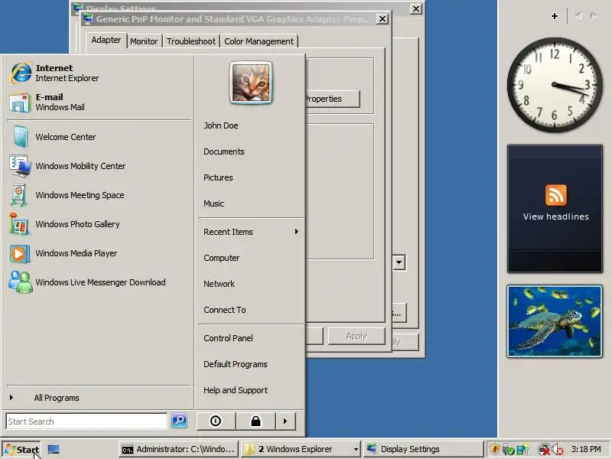Switch to Monitor tab
The width and height of the screenshot is (612, 459).
click(144, 41)
